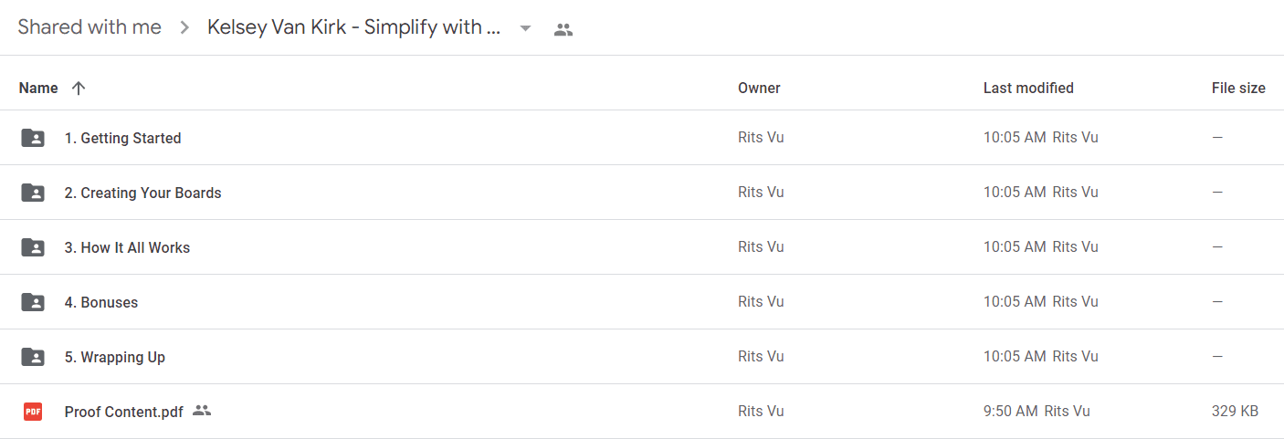Toggle sort direction with the Name arrow
The width and height of the screenshot is (1284, 439).
(79, 89)
